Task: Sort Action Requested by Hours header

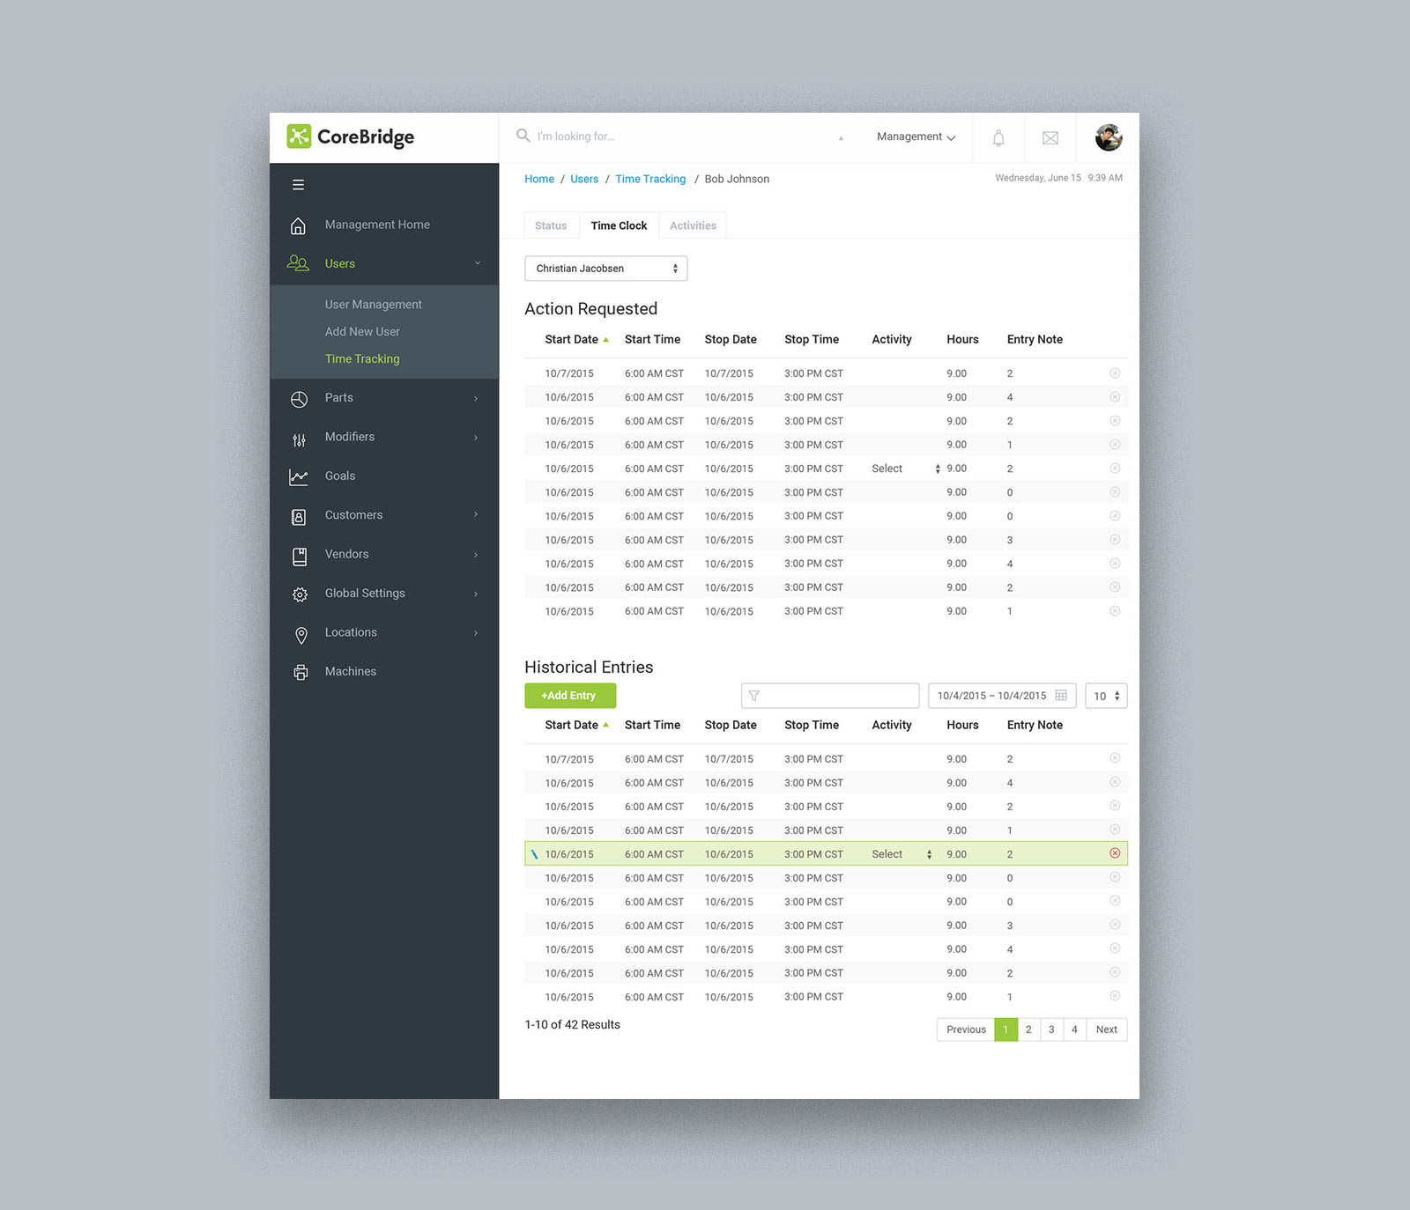Action: tap(962, 340)
